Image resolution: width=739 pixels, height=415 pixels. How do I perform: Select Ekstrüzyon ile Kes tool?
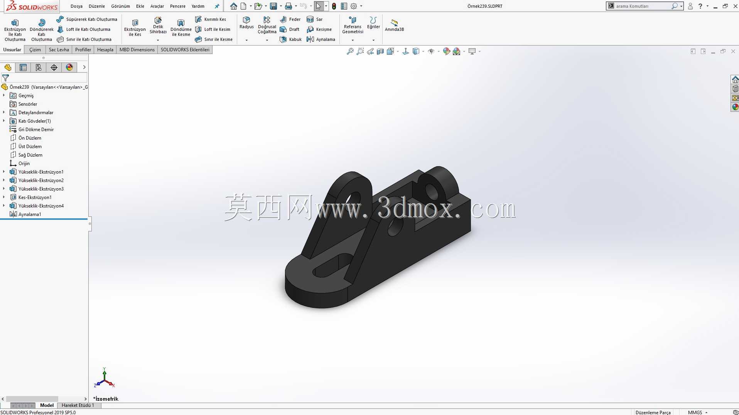click(135, 28)
